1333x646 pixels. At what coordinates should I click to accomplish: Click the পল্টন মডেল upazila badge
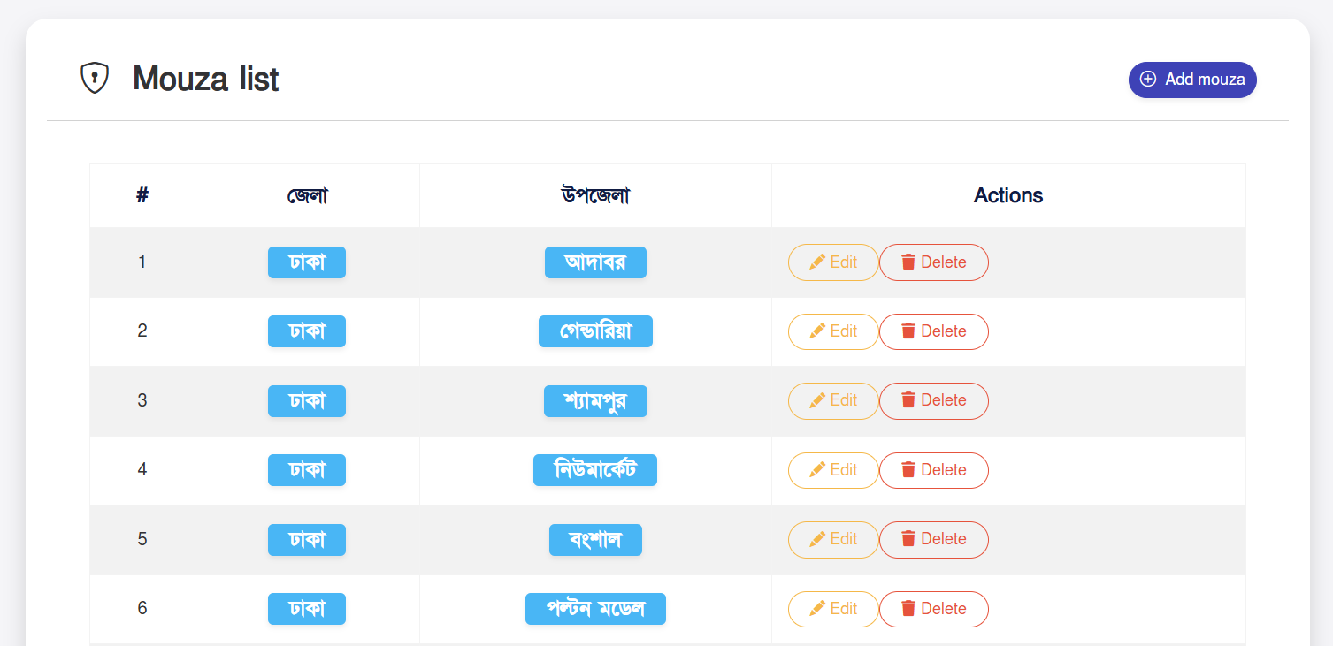595,609
